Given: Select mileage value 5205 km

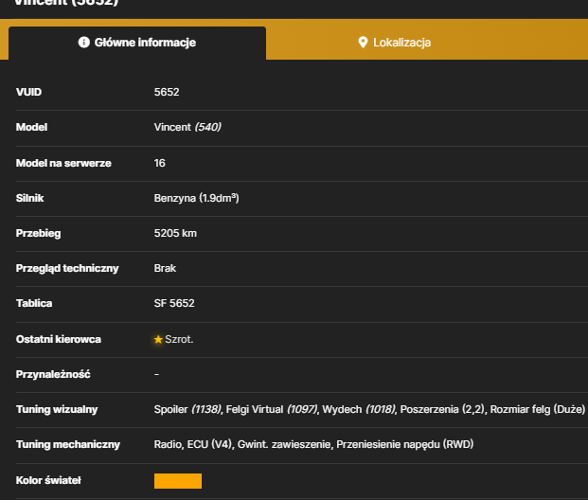Looking at the screenshot, I should (175, 233).
